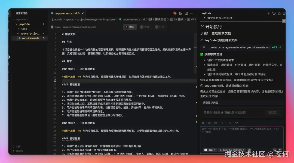Switch to the 任务 spec stage

161,27
